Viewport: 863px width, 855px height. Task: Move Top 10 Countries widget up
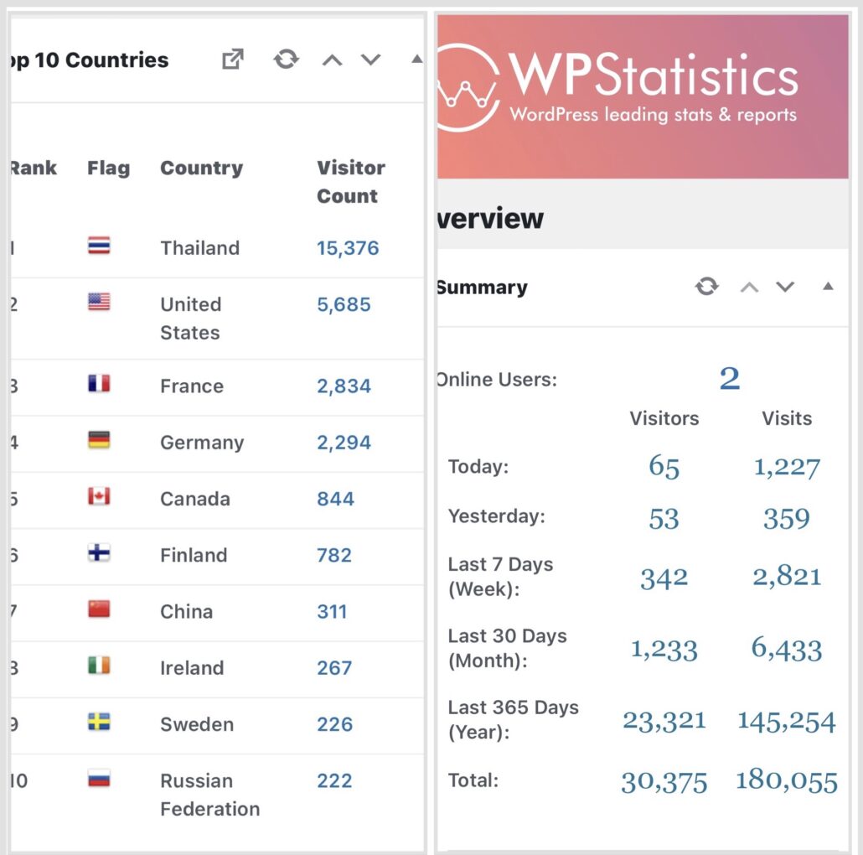[332, 60]
